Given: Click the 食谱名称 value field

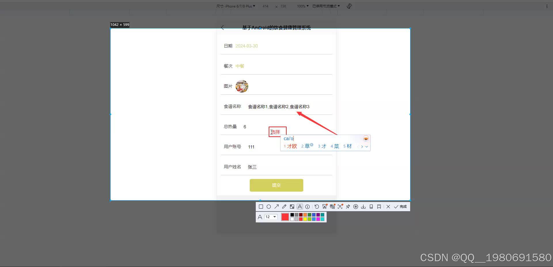Looking at the screenshot, I should (279, 106).
